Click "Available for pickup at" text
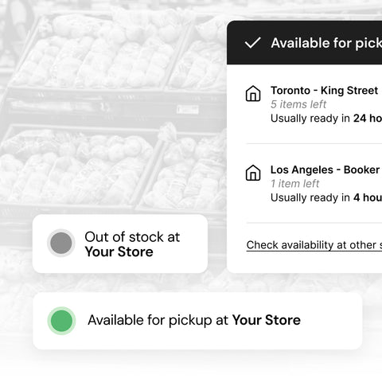This screenshot has width=382, height=382. click(158, 320)
